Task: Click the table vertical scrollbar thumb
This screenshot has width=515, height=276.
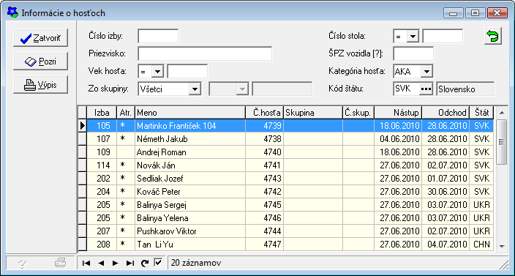Action: coord(501,142)
